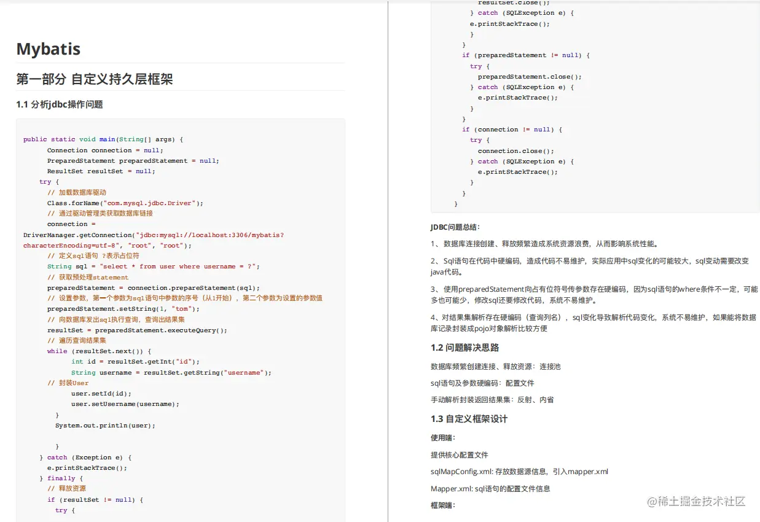Click line 'user.setId(id);'
Viewport: 760px width, 522px height.
(101, 394)
